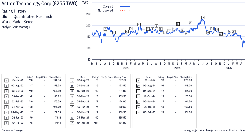Select the date 03-Jul-24

point(150,80)
